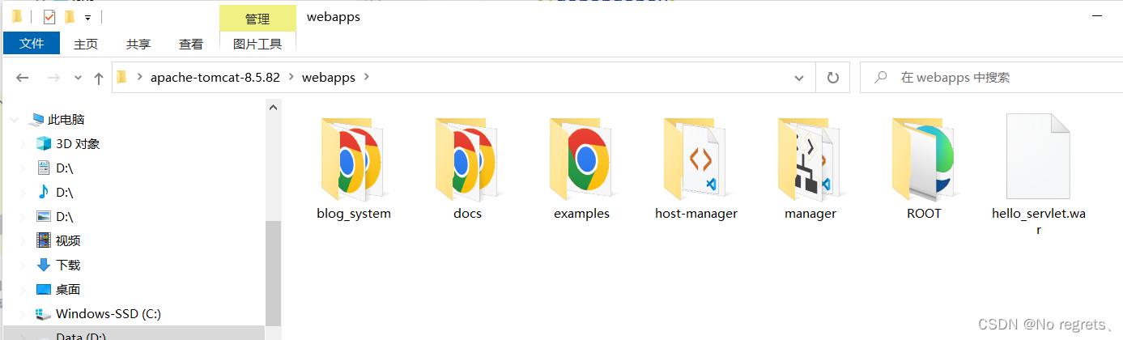This screenshot has height=340, width=1123.
Task: Open the host-manager folder icon
Action: pos(695,159)
